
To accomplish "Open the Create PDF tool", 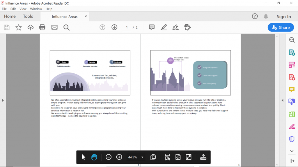I will point(292,77).
